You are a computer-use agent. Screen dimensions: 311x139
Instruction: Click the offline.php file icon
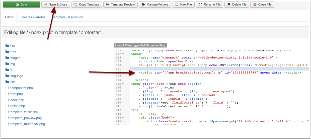(7, 106)
